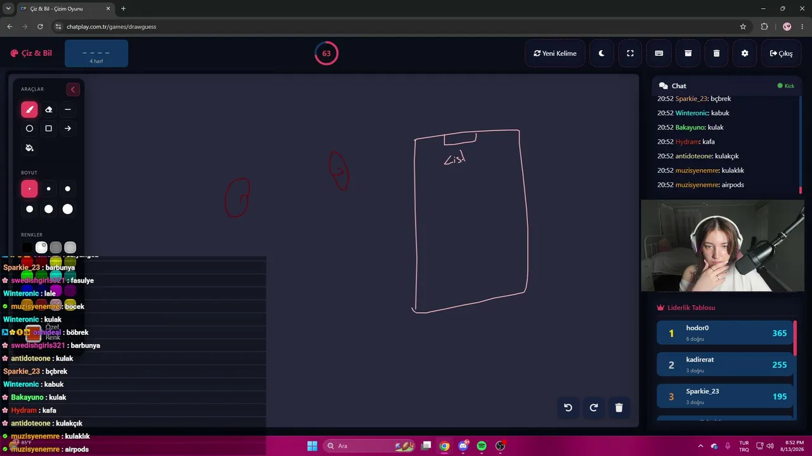The height and width of the screenshot is (456, 812).
Task: Reload the browser page
Action: tap(40, 27)
